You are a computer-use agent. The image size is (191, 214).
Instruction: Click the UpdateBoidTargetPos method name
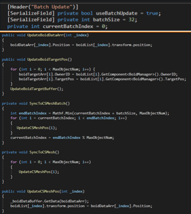click(x=47, y=59)
